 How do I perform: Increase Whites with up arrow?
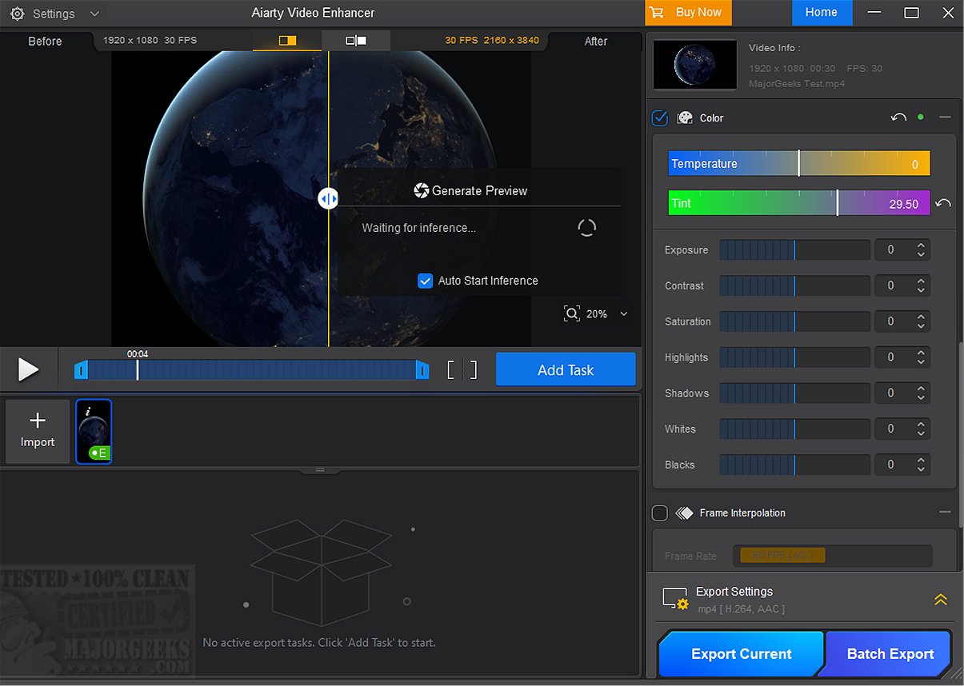coord(921,424)
